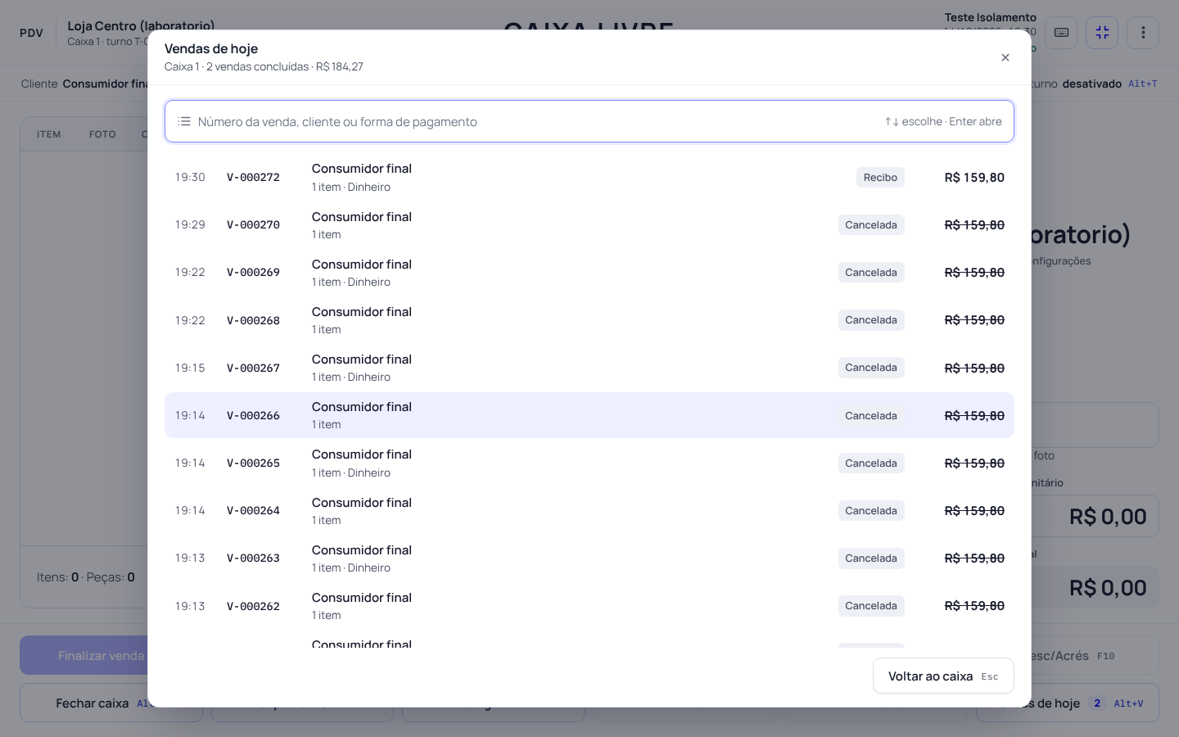Click the PDV logo label
Image resolution: width=1179 pixels, height=737 pixels.
coord(31,33)
